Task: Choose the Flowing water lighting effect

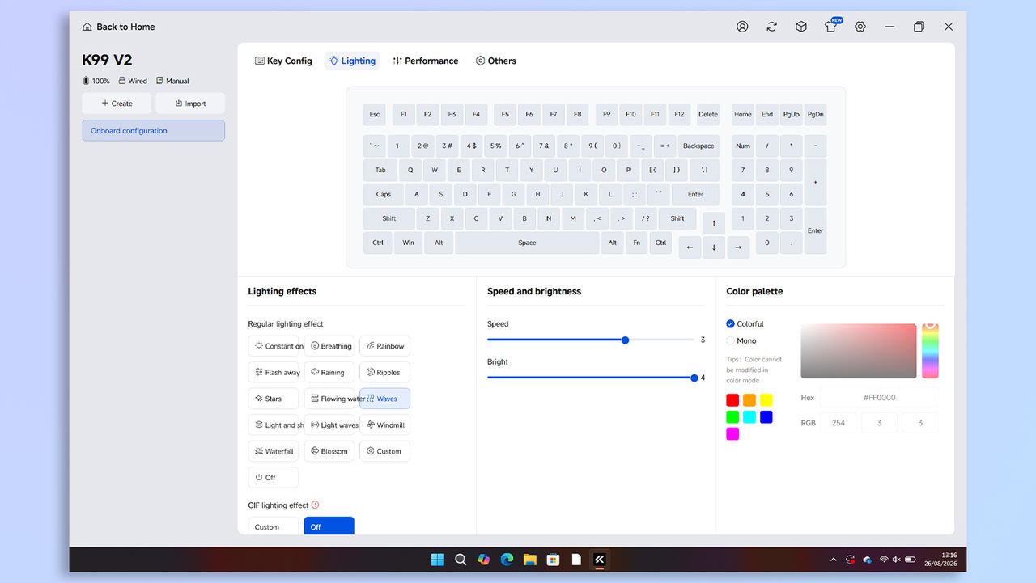Action: click(x=329, y=399)
